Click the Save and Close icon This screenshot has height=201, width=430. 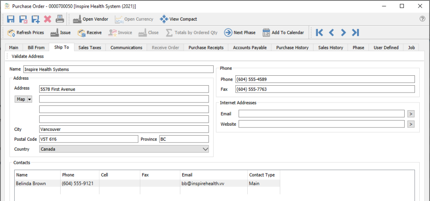point(23,19)
